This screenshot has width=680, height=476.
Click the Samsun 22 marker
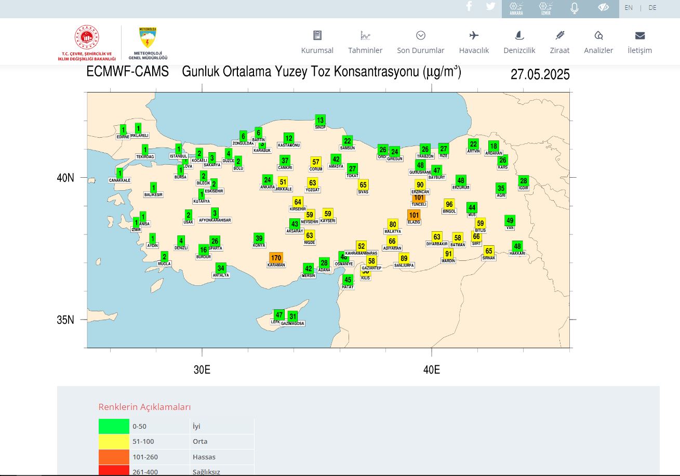tap(348, 141)
